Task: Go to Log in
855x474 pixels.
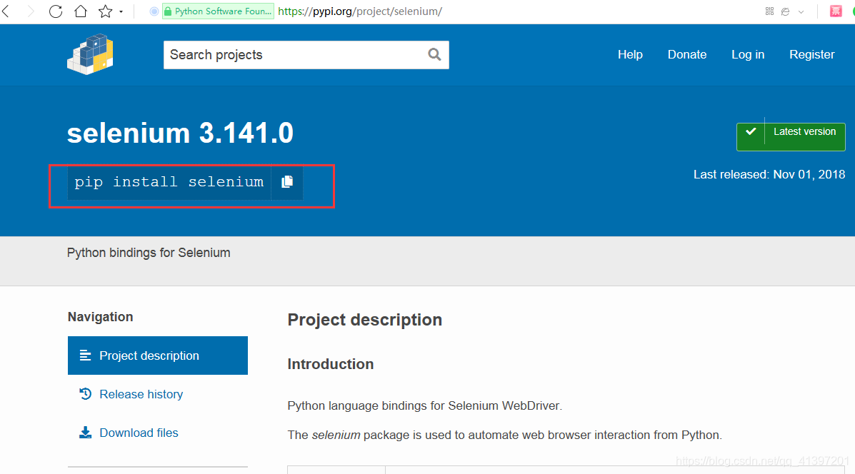Action: (748, 54)
